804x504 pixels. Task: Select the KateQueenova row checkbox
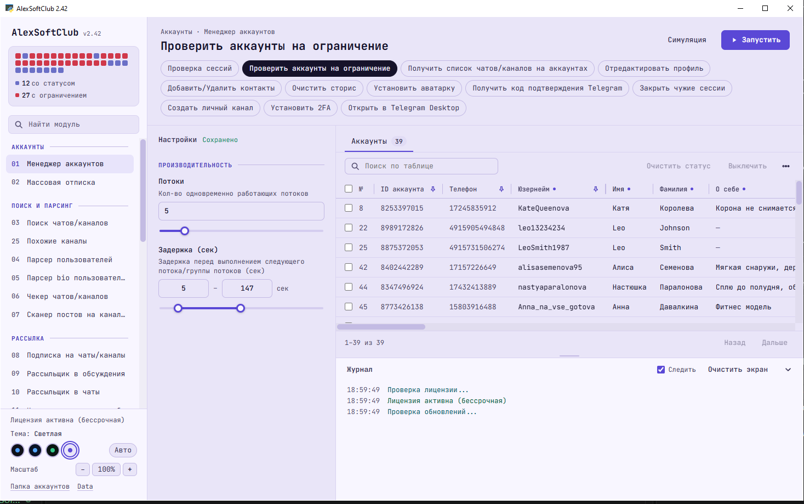[x=349, y=208]
